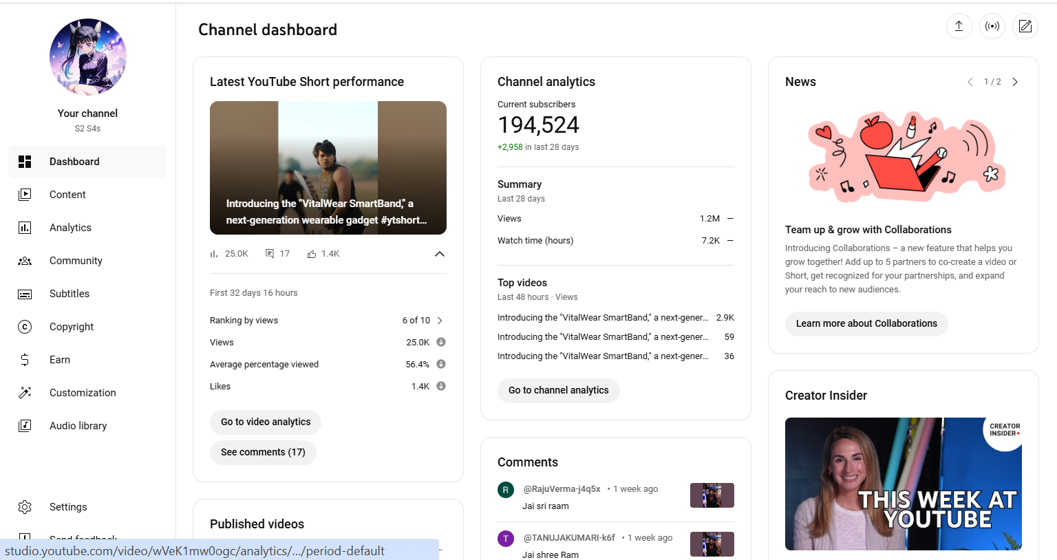
Task: Click Learn more about Collaborations
Action: [x=866, y=323]
